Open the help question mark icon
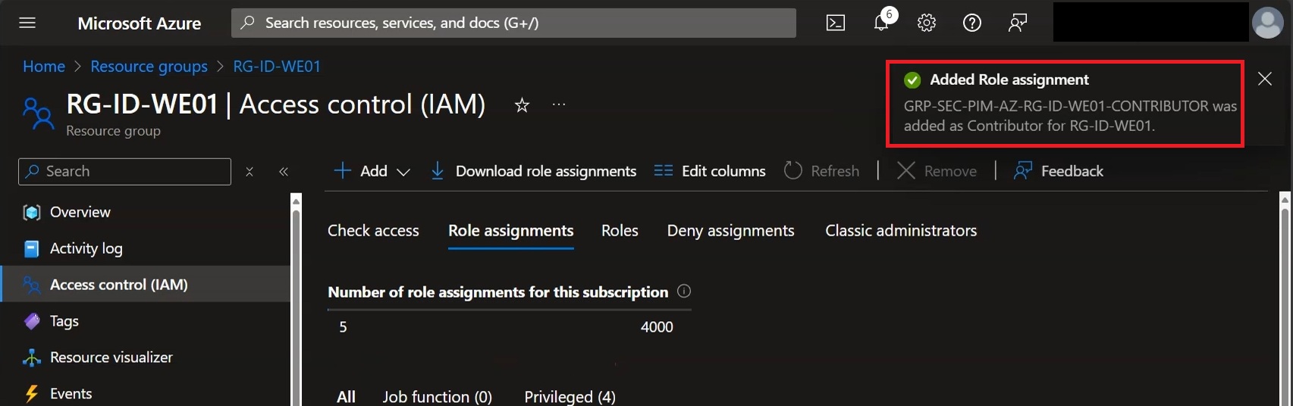The image size is (1293, 406). pos(971,23)
